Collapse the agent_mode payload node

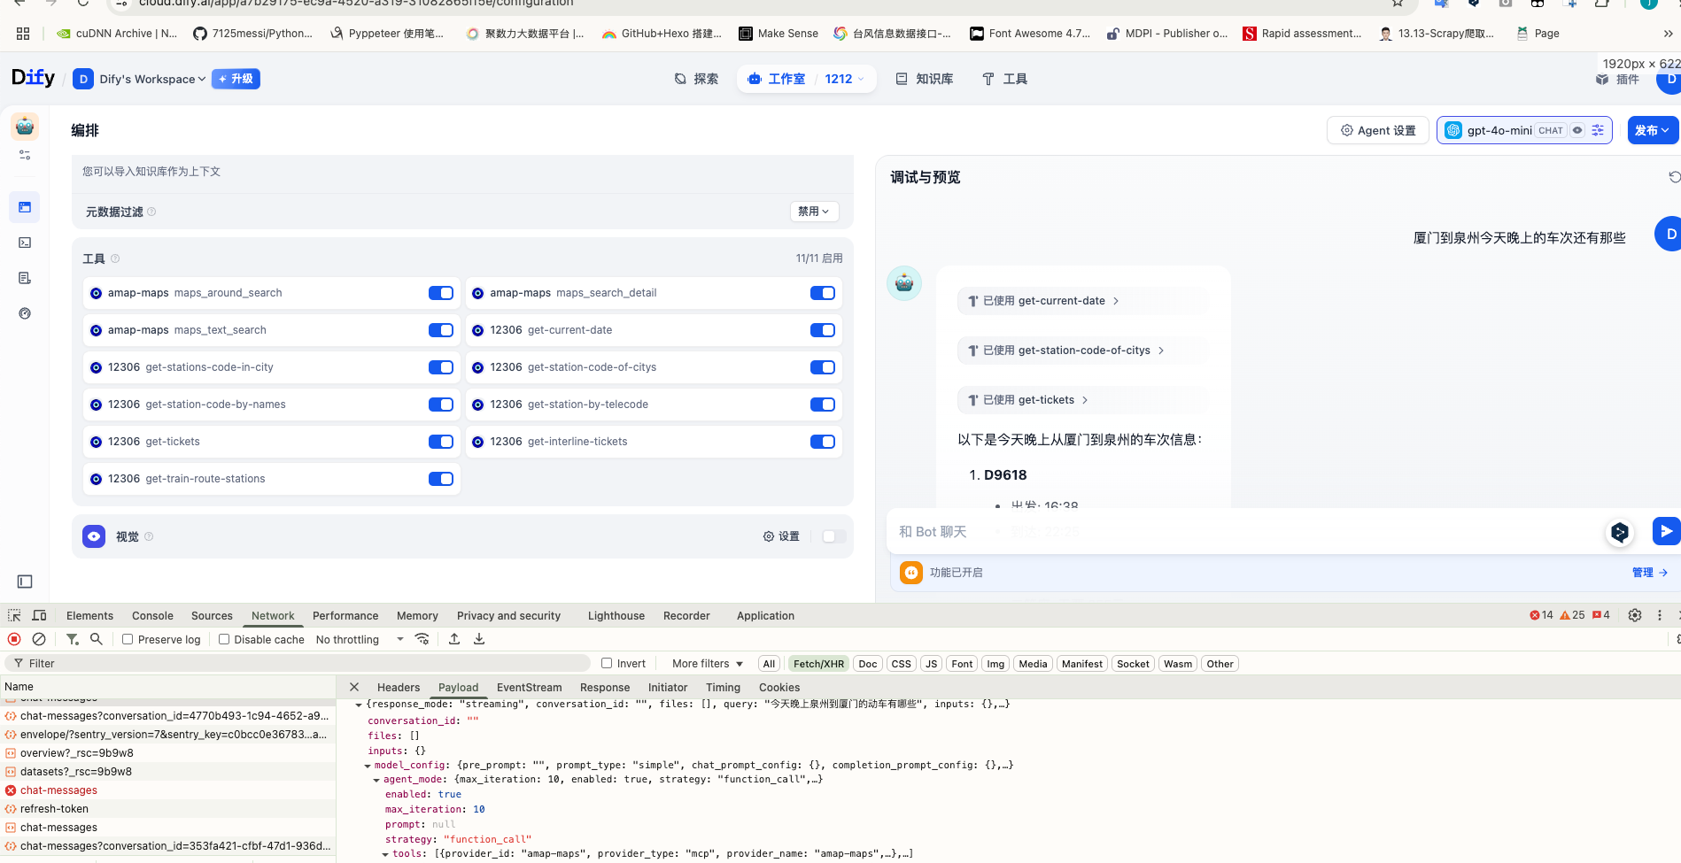[376, 780]
